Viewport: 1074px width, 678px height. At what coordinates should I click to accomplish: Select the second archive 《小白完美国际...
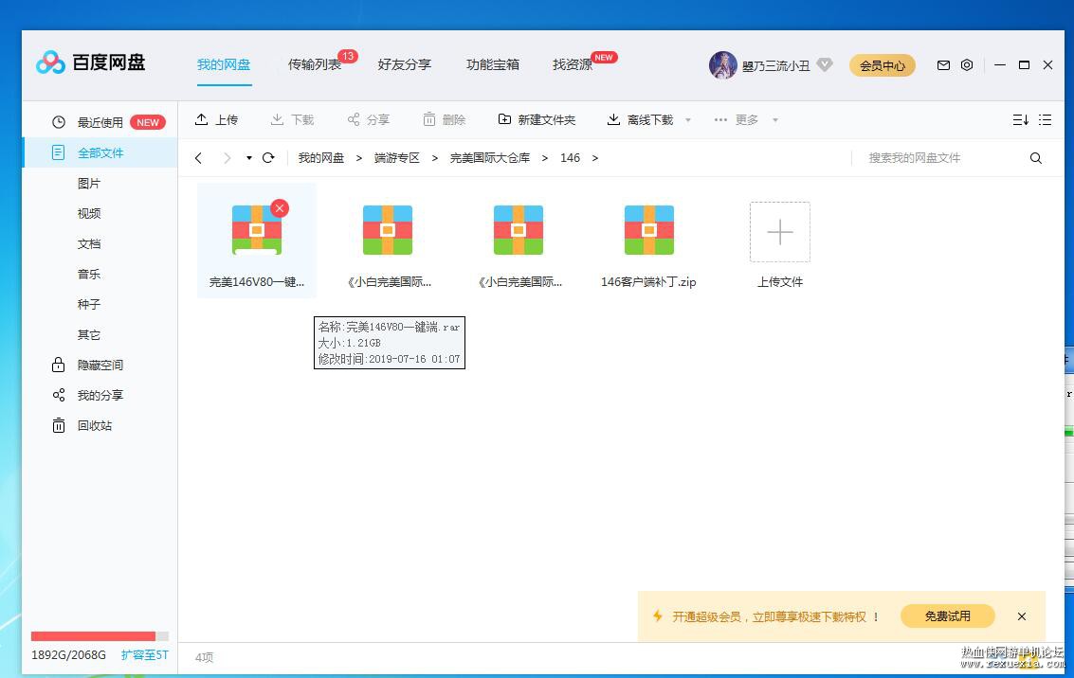[x=388, y=241]
